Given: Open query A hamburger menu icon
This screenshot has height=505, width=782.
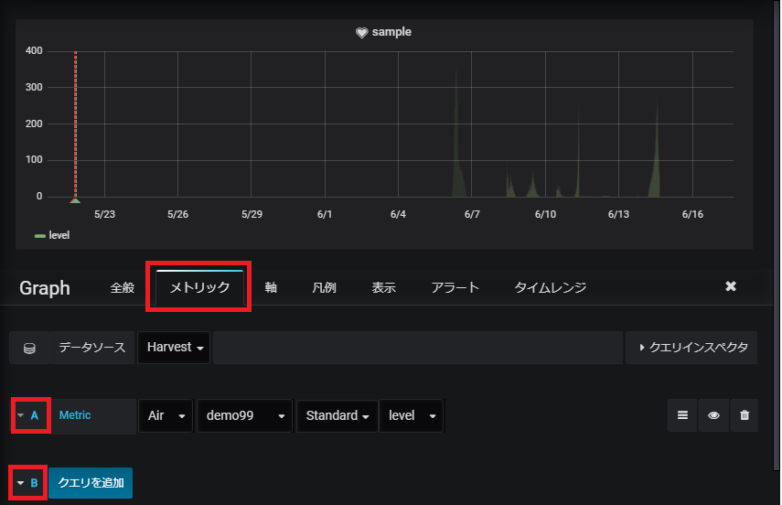Looking at the screenshot, I should pyautogui.click(x=682, y=415).
